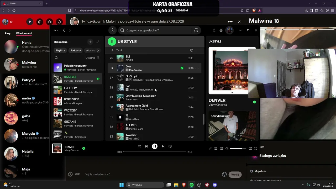Open Tinder work mode briefcase icon

[49, 22]
